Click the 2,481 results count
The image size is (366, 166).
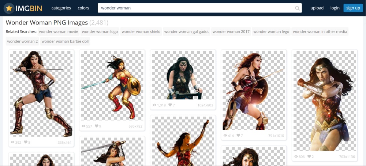(99, 23)
